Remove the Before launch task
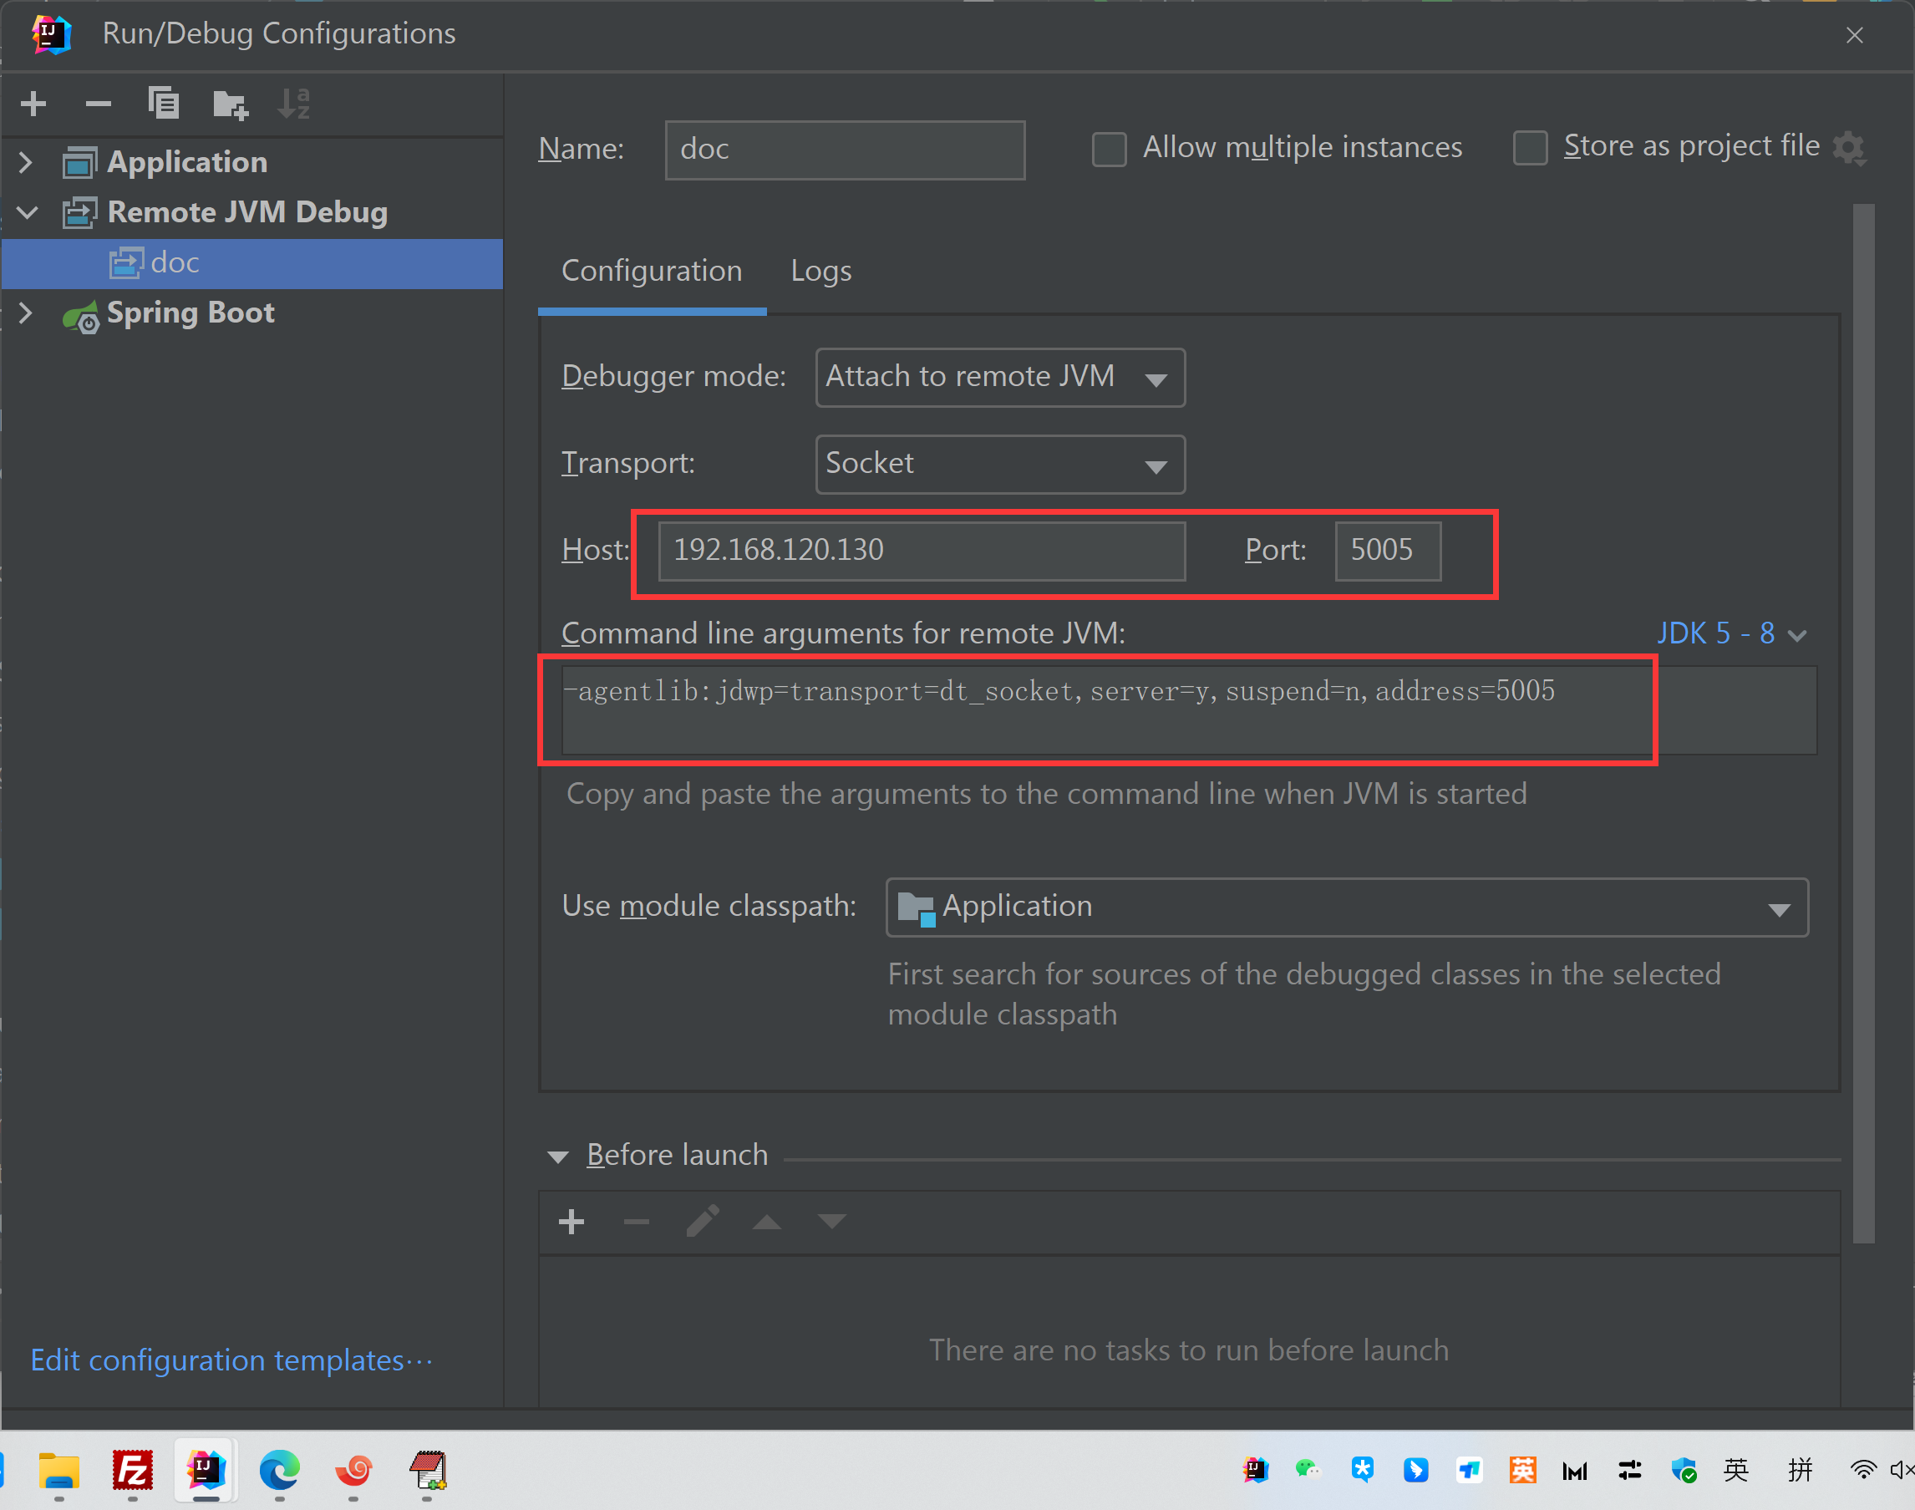The image size is (1915, 1510). 637,1222
